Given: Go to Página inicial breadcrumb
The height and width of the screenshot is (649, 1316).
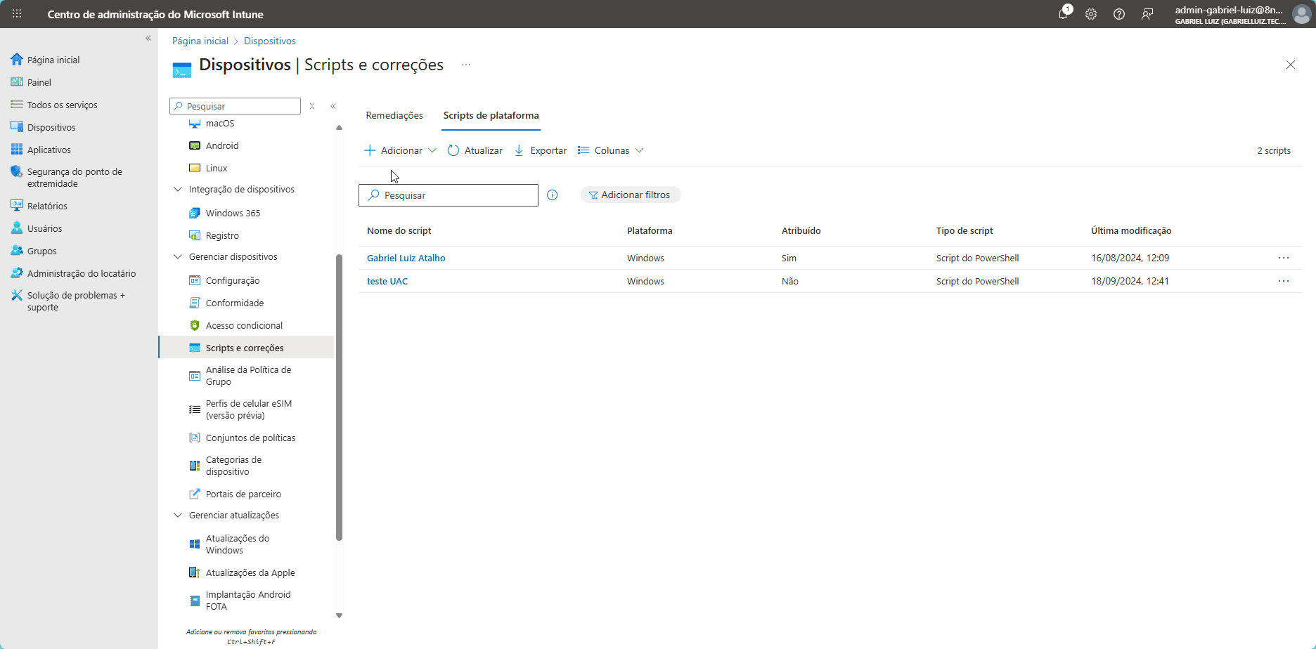Looking at the screenshot, I should [x=200, y=41].
